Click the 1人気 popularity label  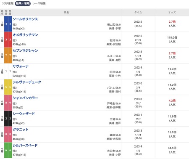coord(172,26)
